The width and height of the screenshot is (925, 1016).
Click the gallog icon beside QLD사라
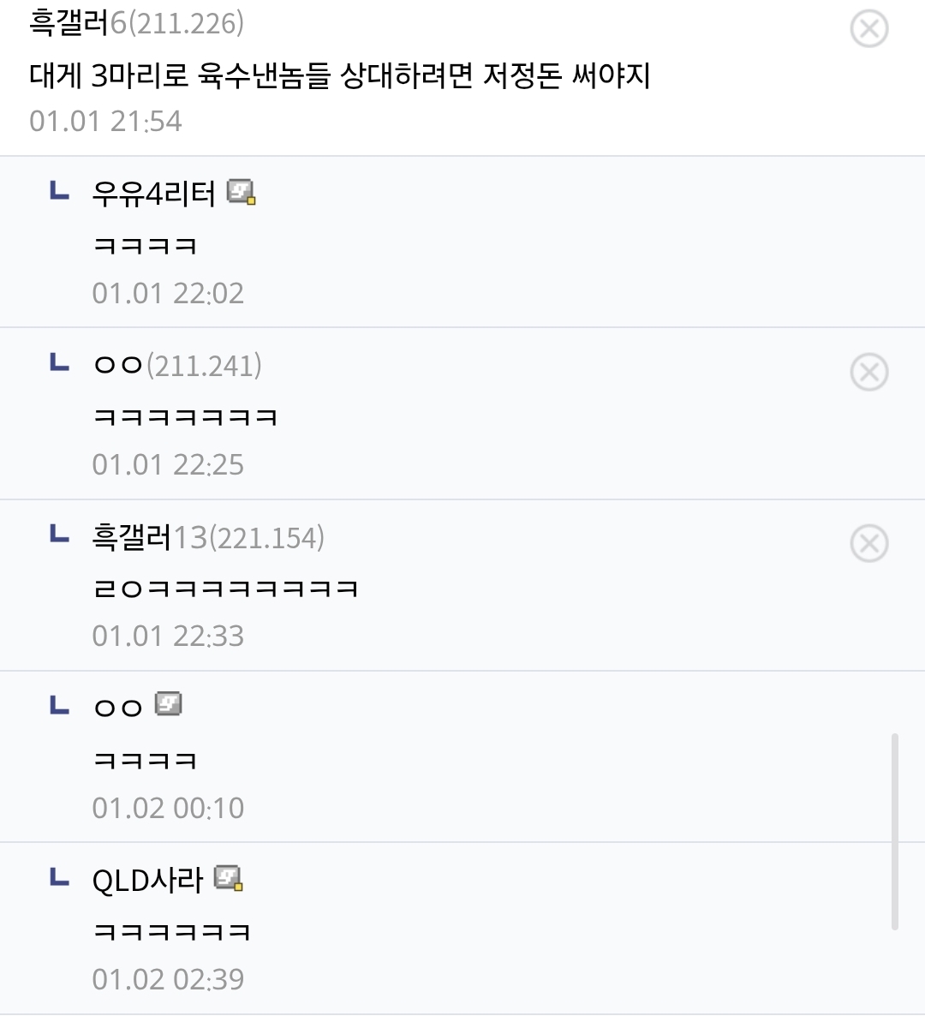[229, 878]
